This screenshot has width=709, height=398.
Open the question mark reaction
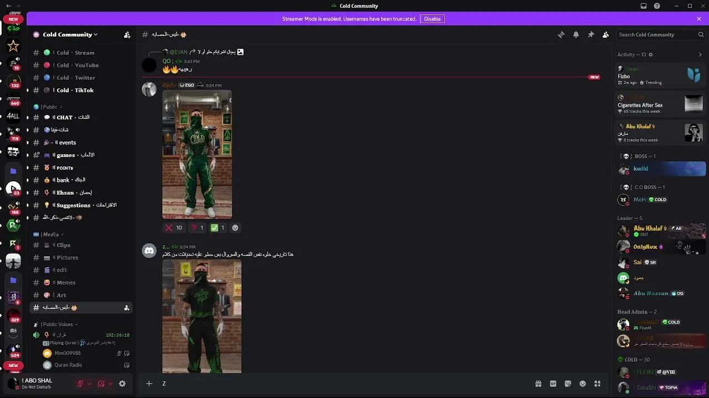pos(197,228)
